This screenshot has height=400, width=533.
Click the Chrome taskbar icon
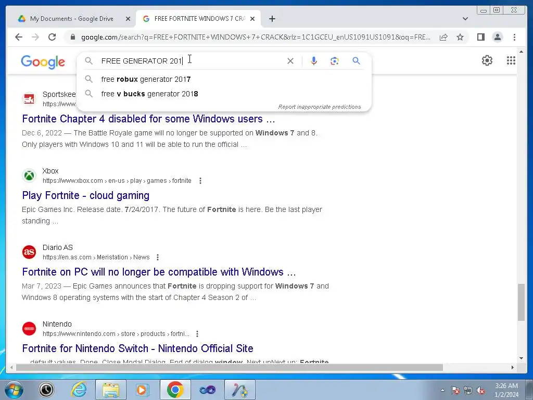[x=175, y=390]
